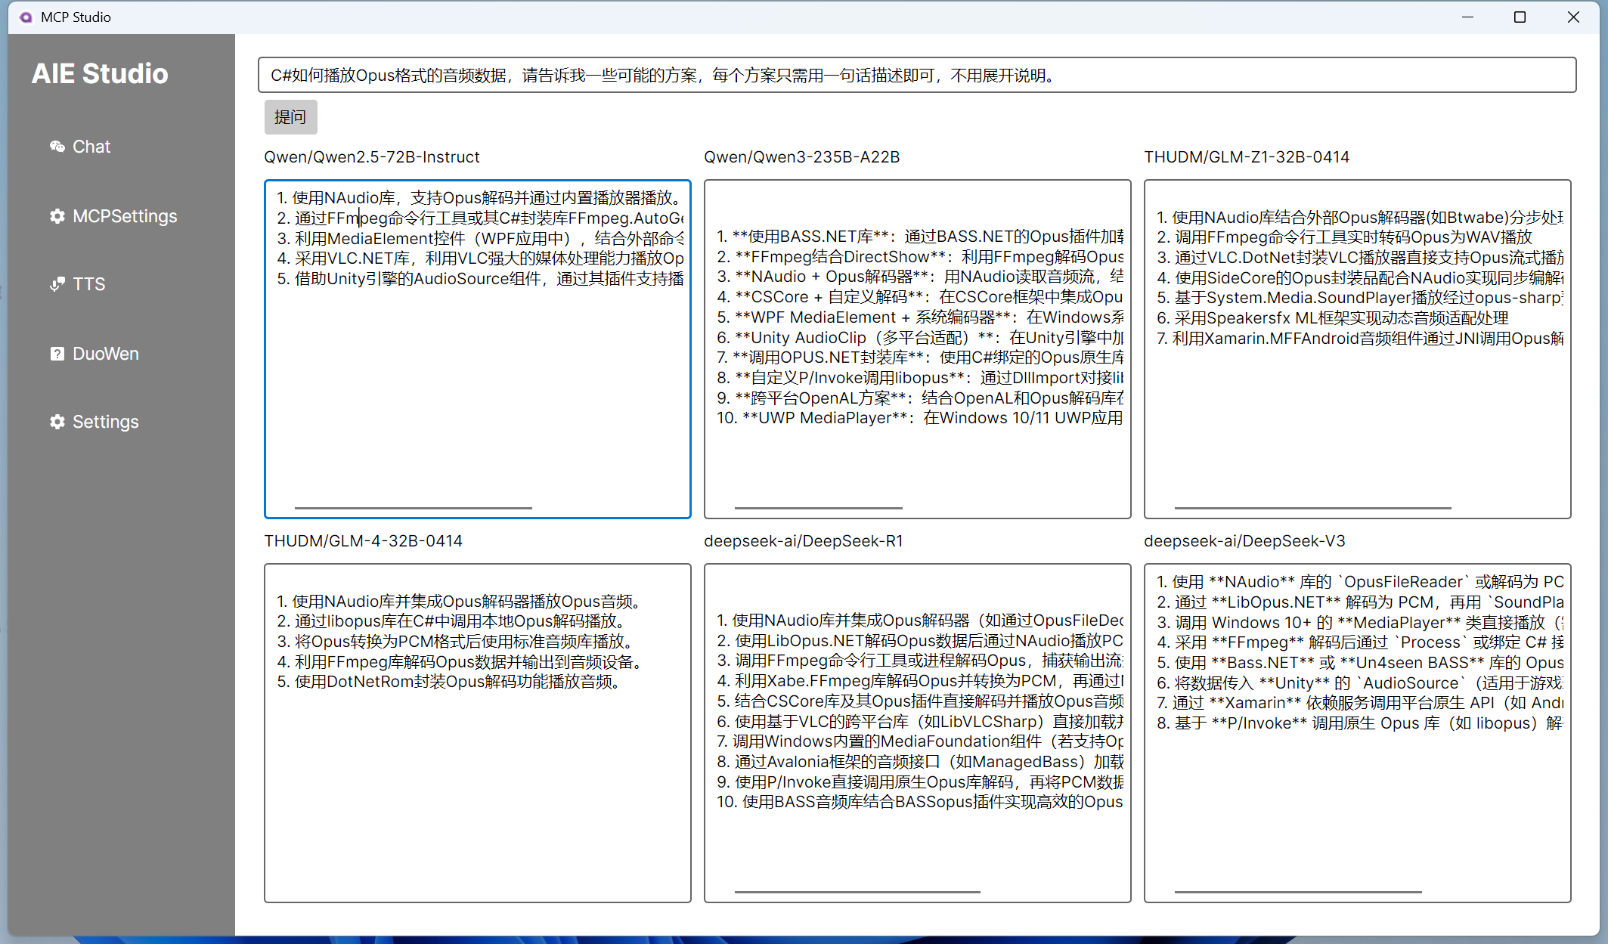Maximize the MCP Studio window
Image resolution: width=1608 pixels, height=944 pixels.
(x=1520, y=17)
